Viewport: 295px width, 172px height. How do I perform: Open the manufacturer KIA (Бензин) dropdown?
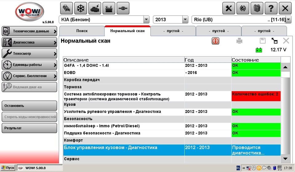146,20
